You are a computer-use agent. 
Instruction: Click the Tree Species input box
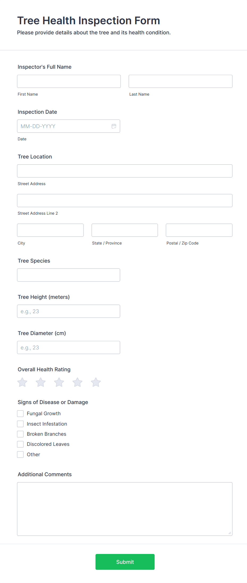69,275
